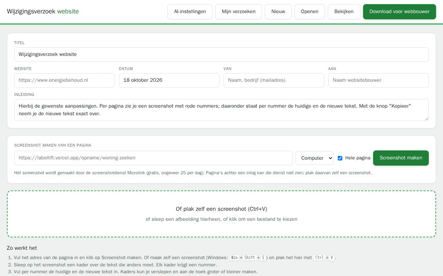Click the 'Zo werkt het' heading

pyautogui.click(x=22, y=248)
